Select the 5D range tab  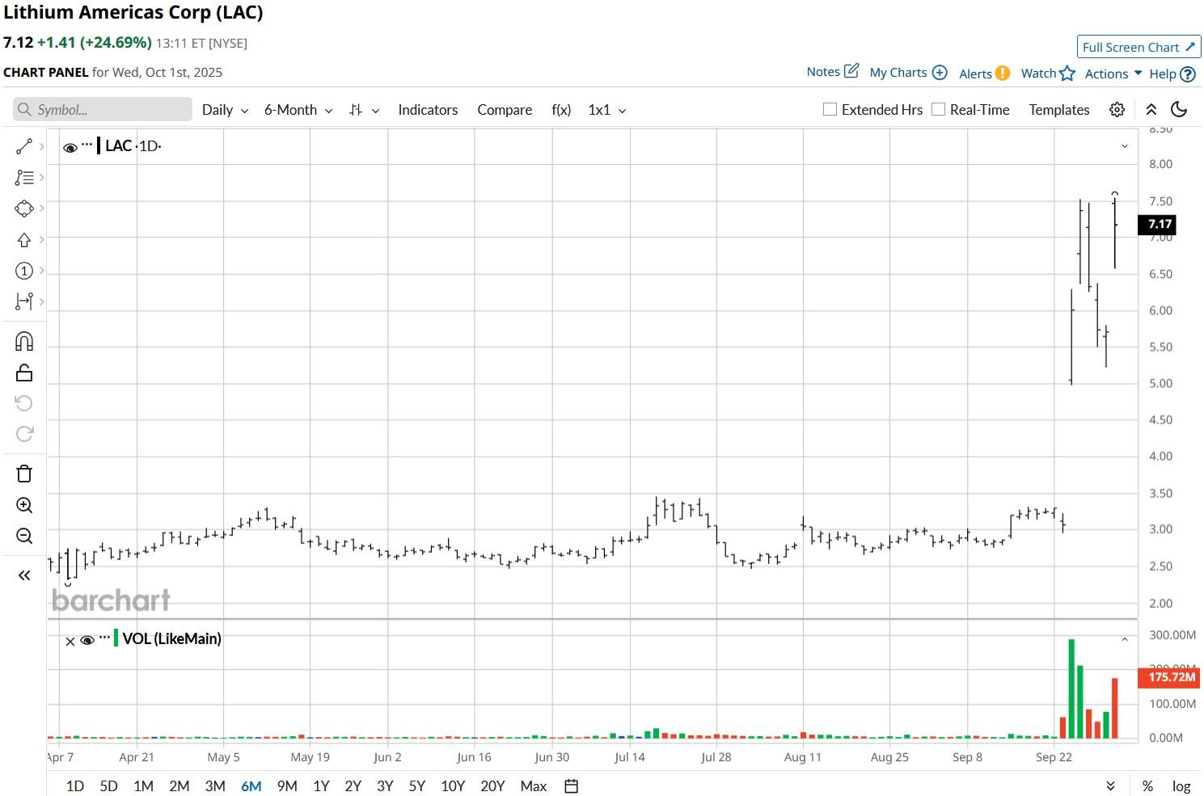[108, 786]
